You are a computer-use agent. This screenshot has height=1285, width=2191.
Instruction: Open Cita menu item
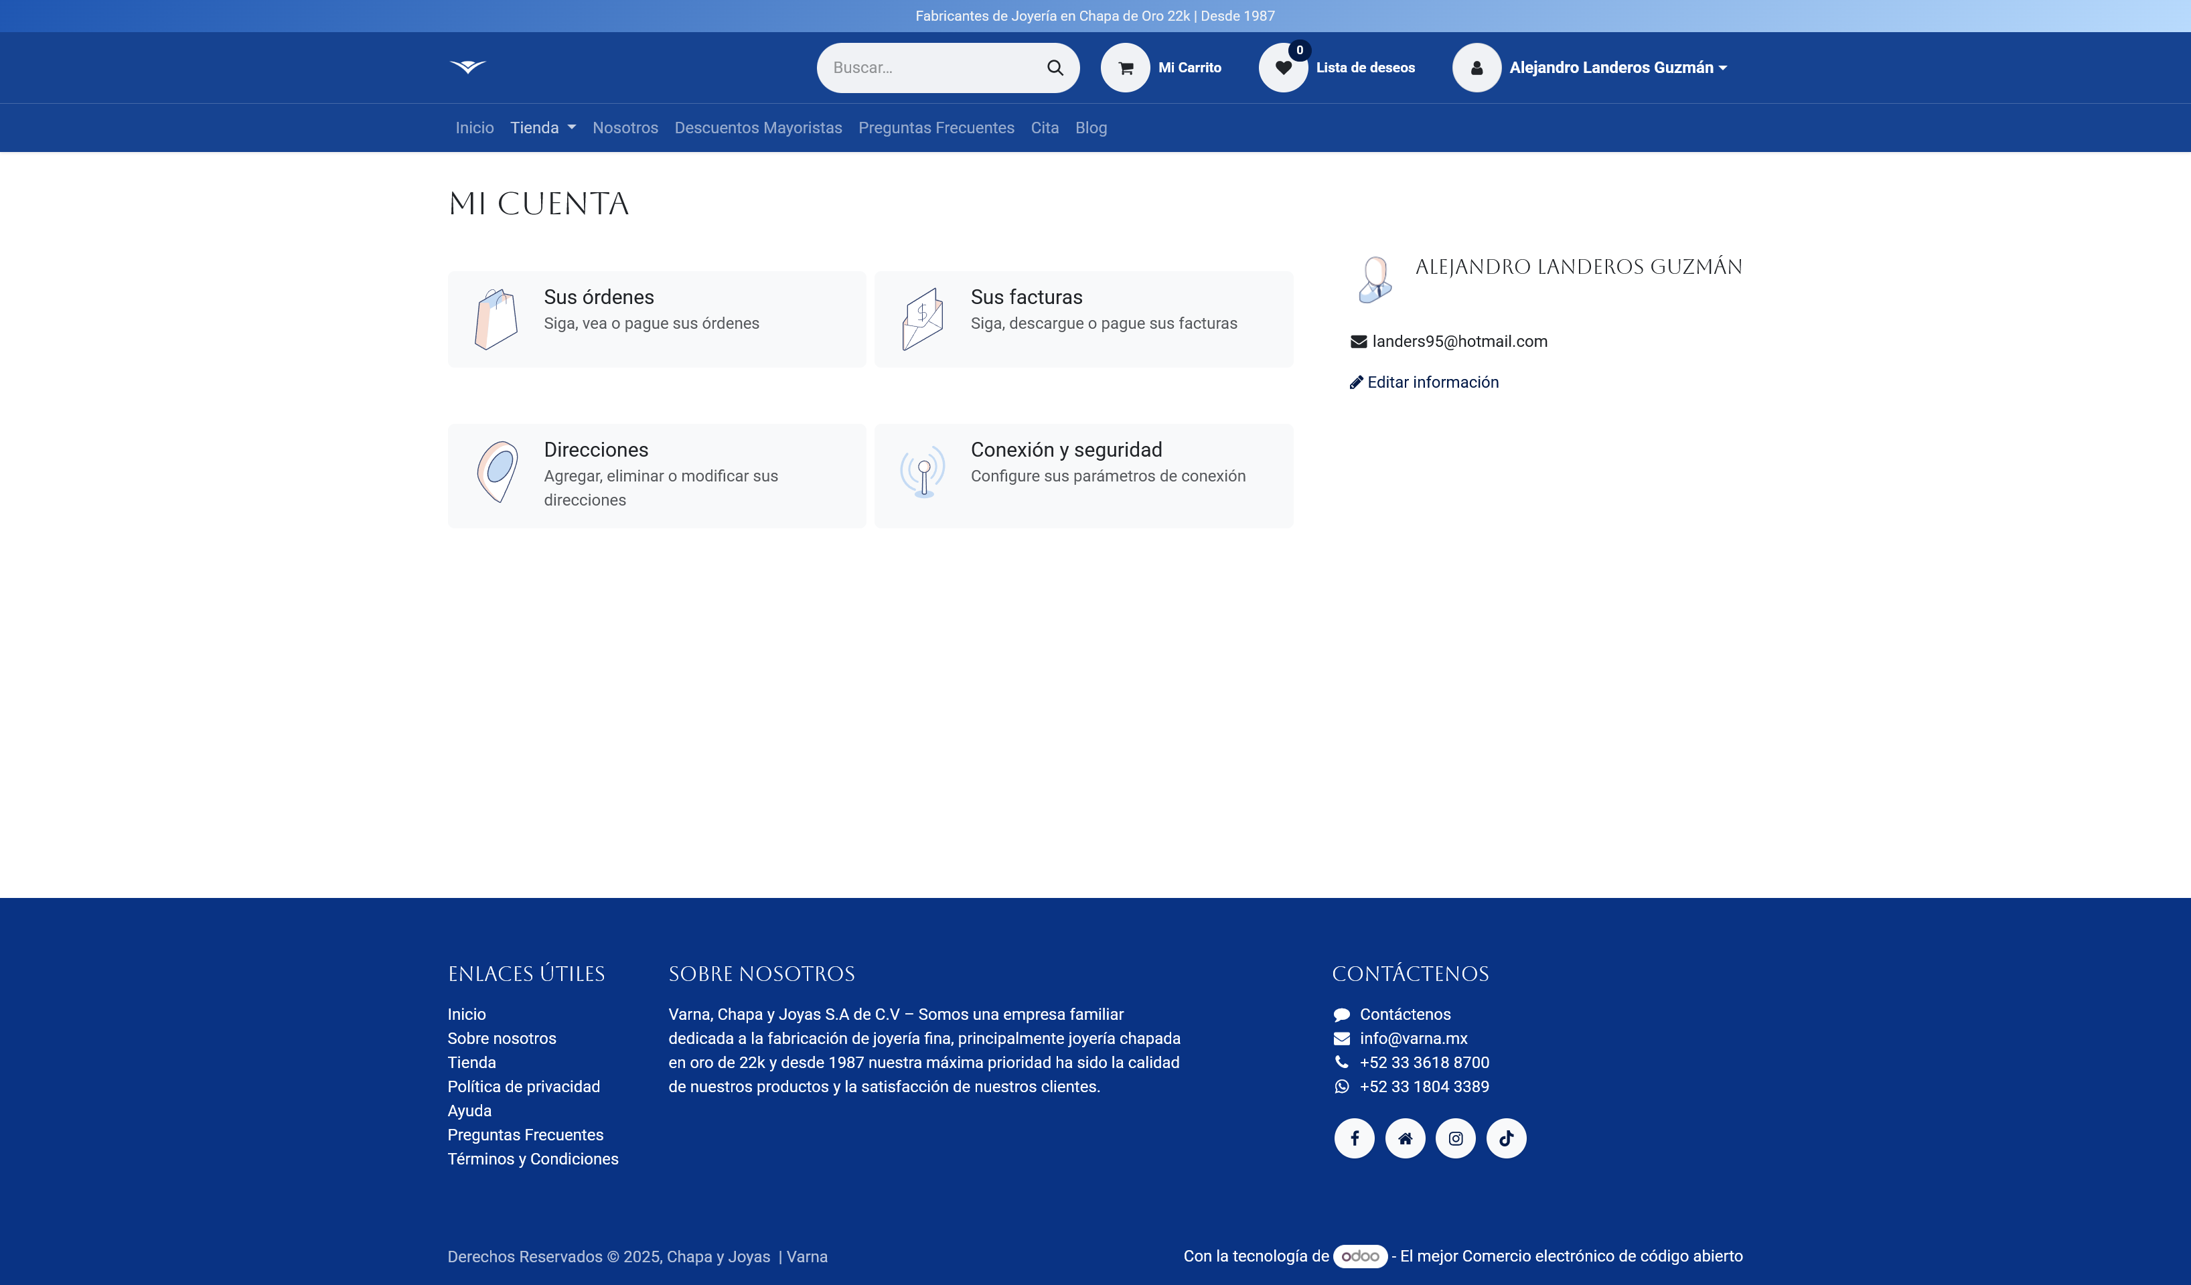coord(1044,128)
